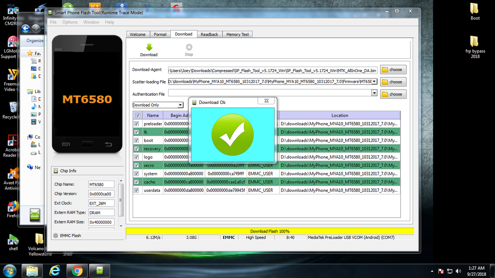
Task: Uncheck the system partition checkbox
Action: [x=137, y=173]
